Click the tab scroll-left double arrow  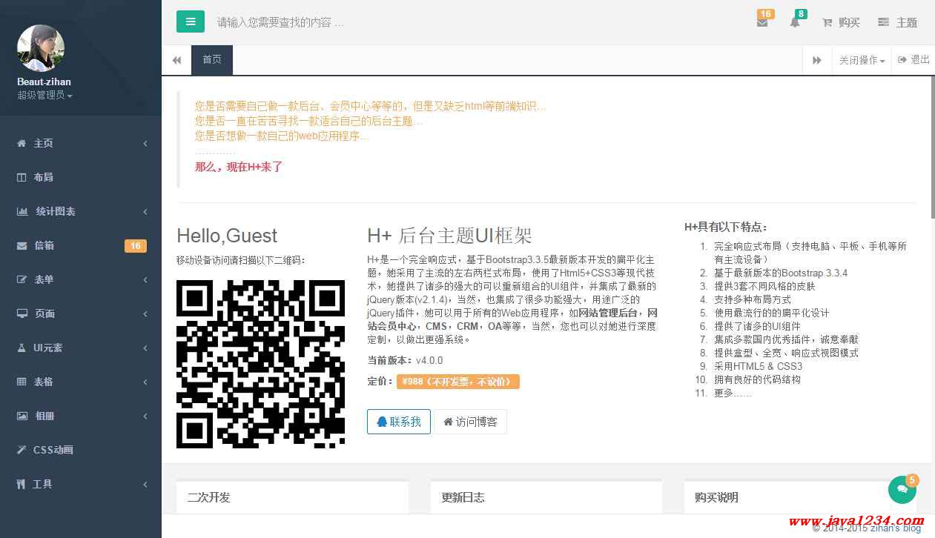[176, 60]
